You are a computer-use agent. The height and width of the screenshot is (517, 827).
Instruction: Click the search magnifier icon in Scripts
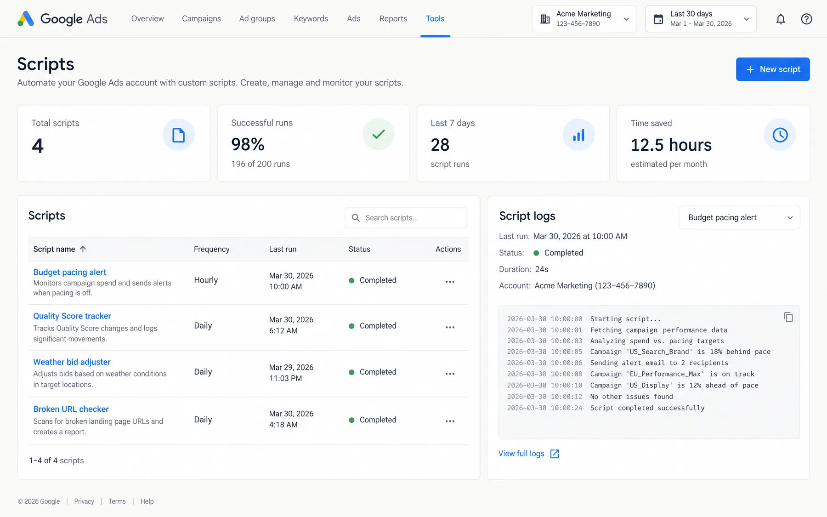[356, 218]
